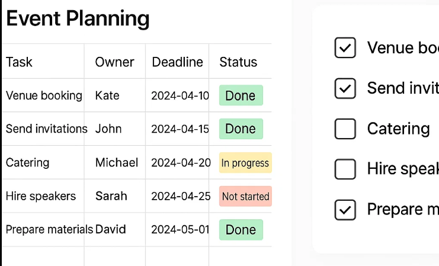Open the Done status tag for Prepare materials
The image size is (439, 266).
(x=241, y=230)
